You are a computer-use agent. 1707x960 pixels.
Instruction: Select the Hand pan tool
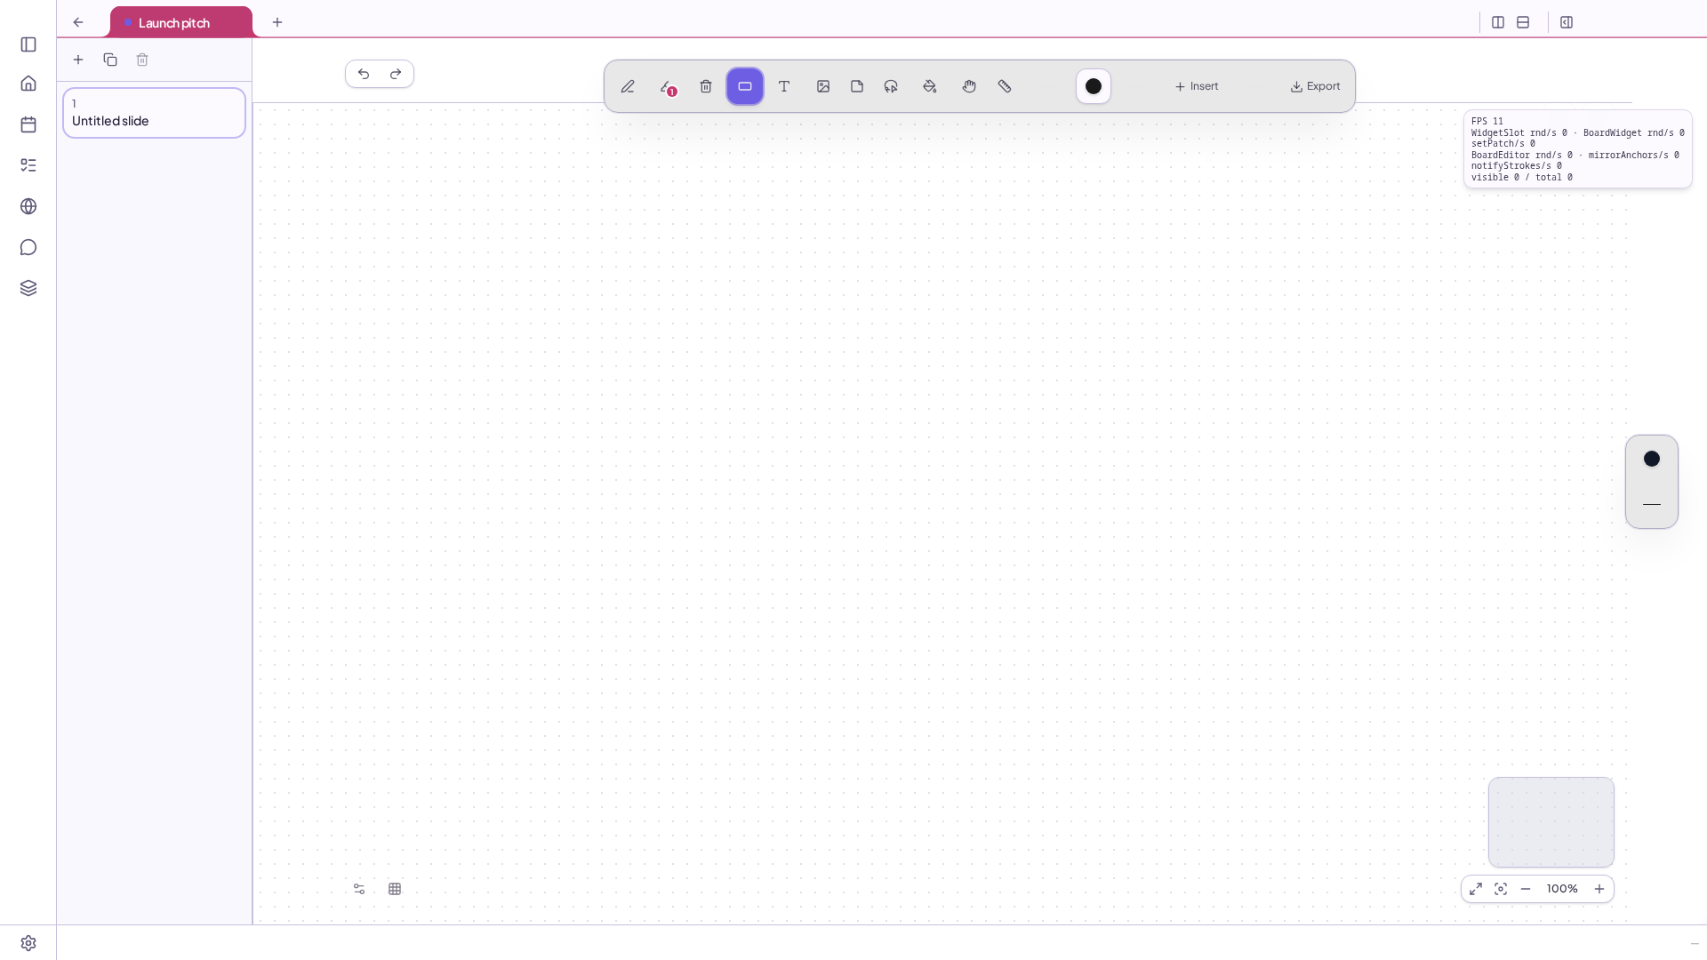[969, 86]
